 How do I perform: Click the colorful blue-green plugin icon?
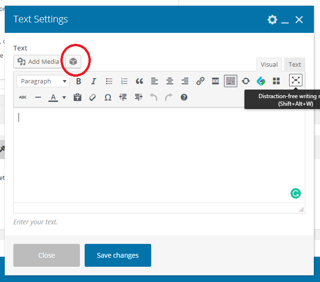(x=261, y=81)
